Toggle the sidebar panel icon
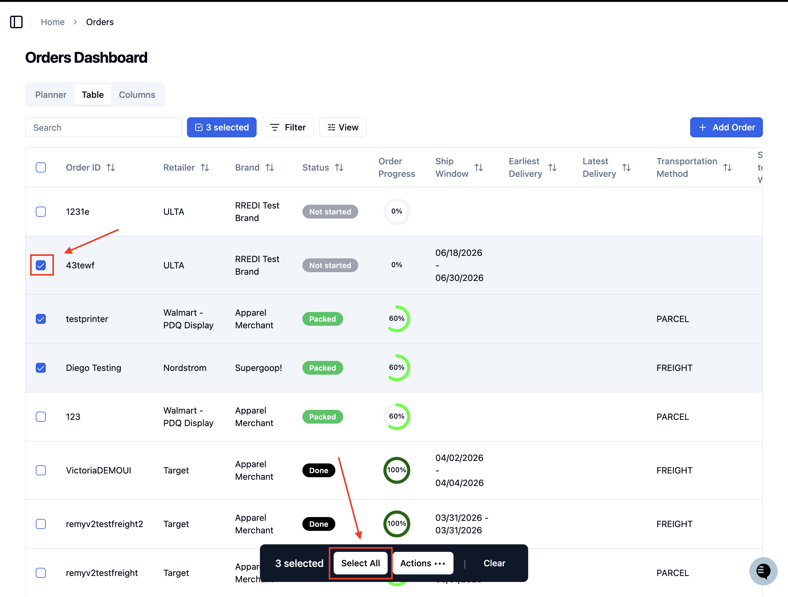This screenshot has height=597, width=788. 16,22
